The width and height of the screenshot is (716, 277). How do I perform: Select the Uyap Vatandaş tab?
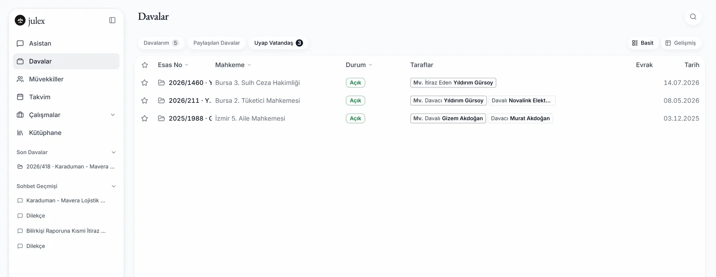278,43
